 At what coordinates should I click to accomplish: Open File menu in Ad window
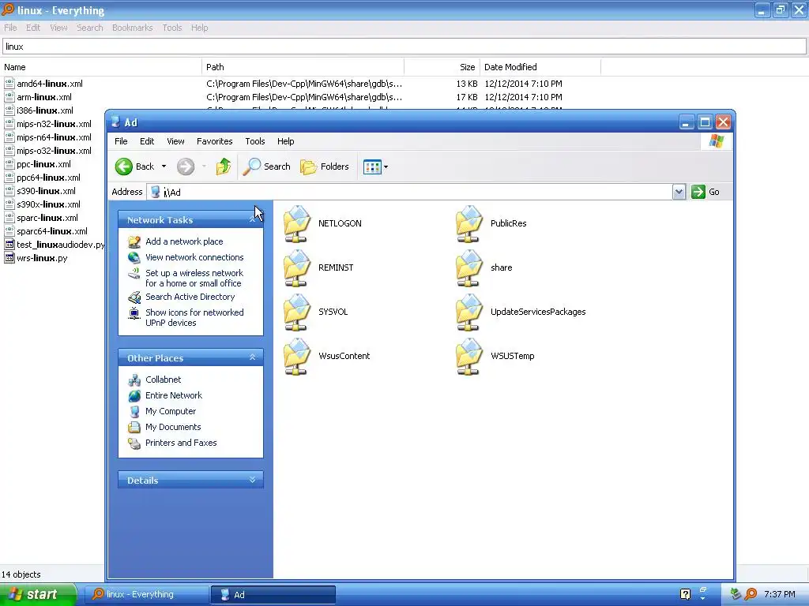click(121, 141)
